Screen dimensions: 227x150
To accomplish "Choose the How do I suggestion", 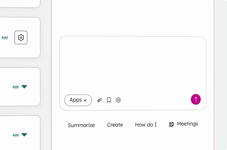I will click(146, 125).
